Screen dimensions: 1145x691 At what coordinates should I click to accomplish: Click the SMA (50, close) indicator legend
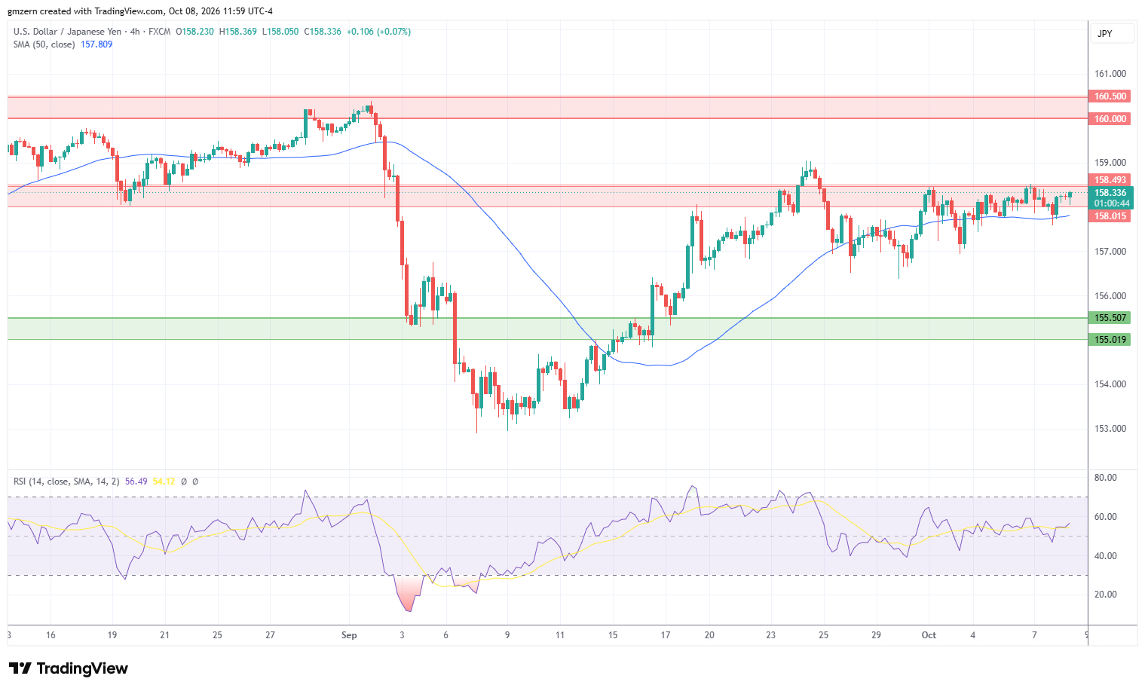click(44, 44)
